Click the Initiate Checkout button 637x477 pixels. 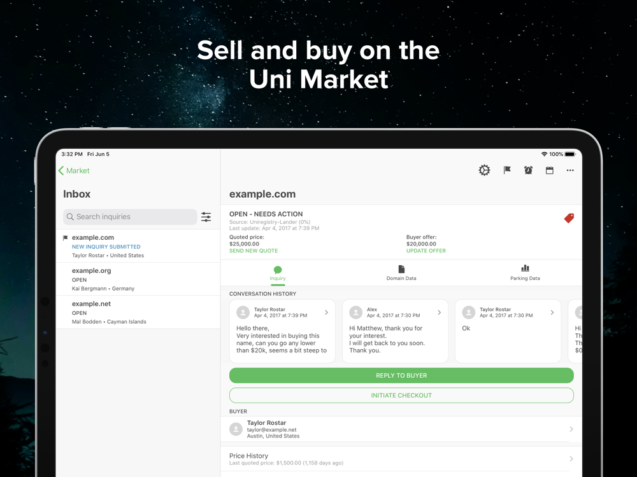401,396
